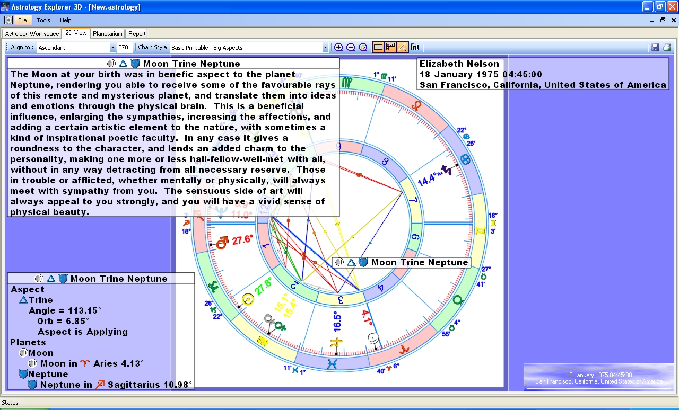Click the Mercury glyph near 15.1°
Image resolution: width=679 pixels, height=410 pixels.
point(269,319)
